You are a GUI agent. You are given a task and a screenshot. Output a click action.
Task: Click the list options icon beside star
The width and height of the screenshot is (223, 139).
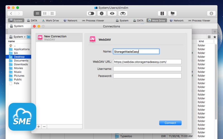[x=209, y=37]
